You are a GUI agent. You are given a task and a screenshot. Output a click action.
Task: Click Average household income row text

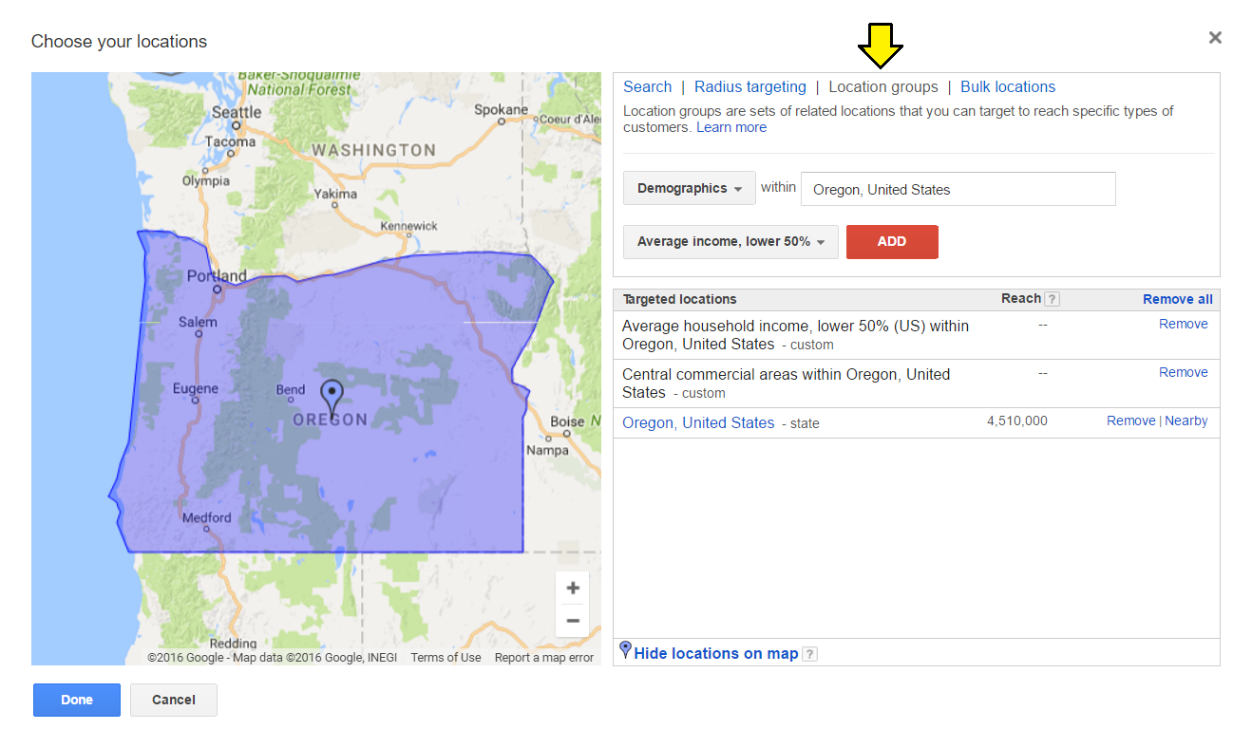(795, 335)
